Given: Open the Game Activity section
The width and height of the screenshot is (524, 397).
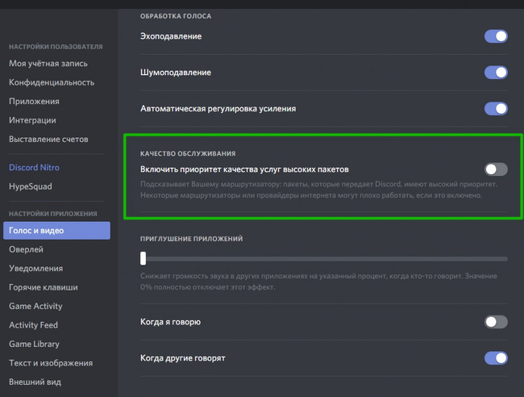Looking at the screenshot, I should 35,306.
